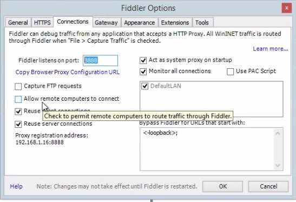Click the bypass list scrollbar down arrow
Screen dimensions: 296x202
point(278,165)
